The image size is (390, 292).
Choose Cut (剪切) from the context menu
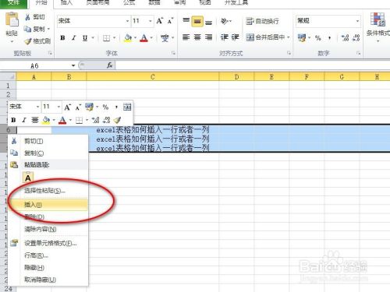pyautogui.click(x=48, y=141)
